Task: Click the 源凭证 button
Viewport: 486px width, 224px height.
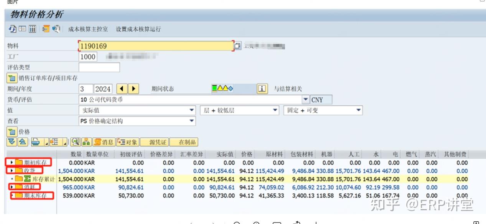Action: [x=153, y=142]
